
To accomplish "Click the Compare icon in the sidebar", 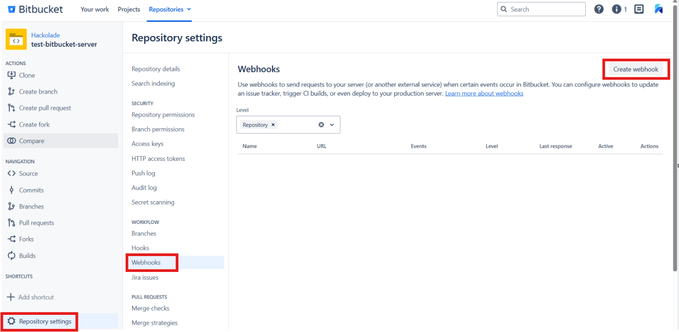I will tap(12, 141).
